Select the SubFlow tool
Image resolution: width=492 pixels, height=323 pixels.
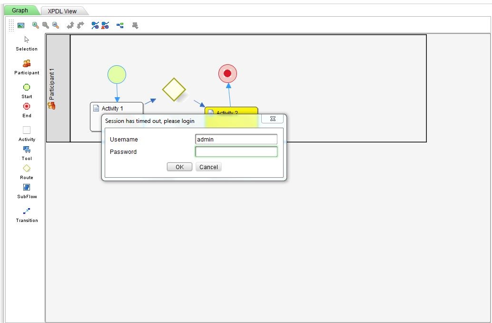(x=27, y=187)
